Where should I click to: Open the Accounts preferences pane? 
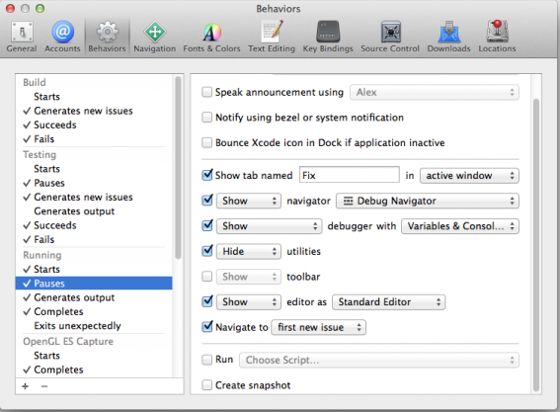[x=62, y=37]
